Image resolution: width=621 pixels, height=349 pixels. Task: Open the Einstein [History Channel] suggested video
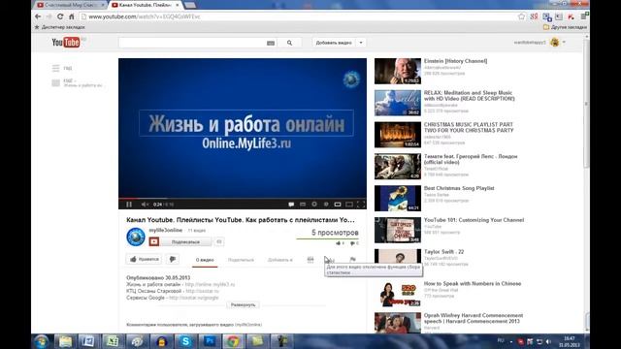click(x=455, y=61)
